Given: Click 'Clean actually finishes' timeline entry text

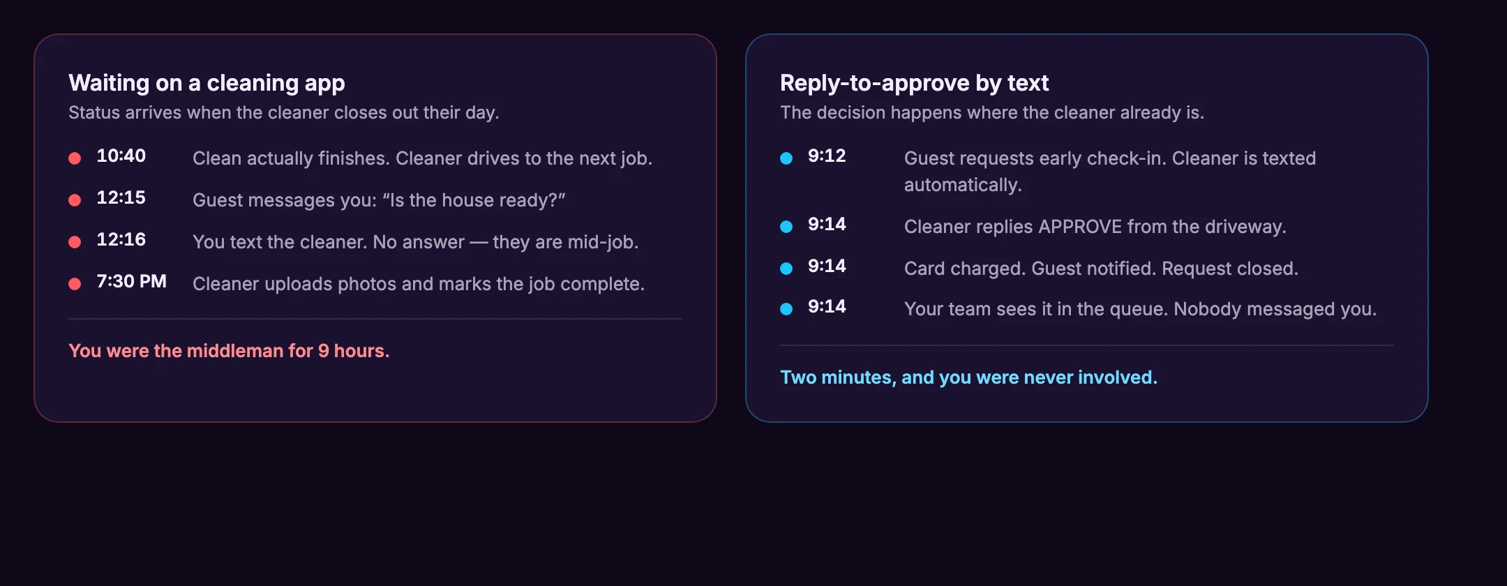Looking at the screenshot, I should click(x=422, y=158).
